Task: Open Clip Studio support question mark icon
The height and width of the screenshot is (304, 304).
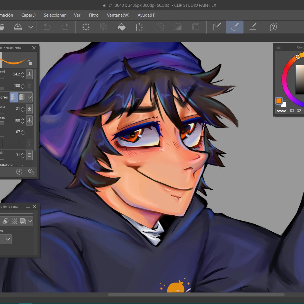Action: pyautogui.click(x=273, y=27)
